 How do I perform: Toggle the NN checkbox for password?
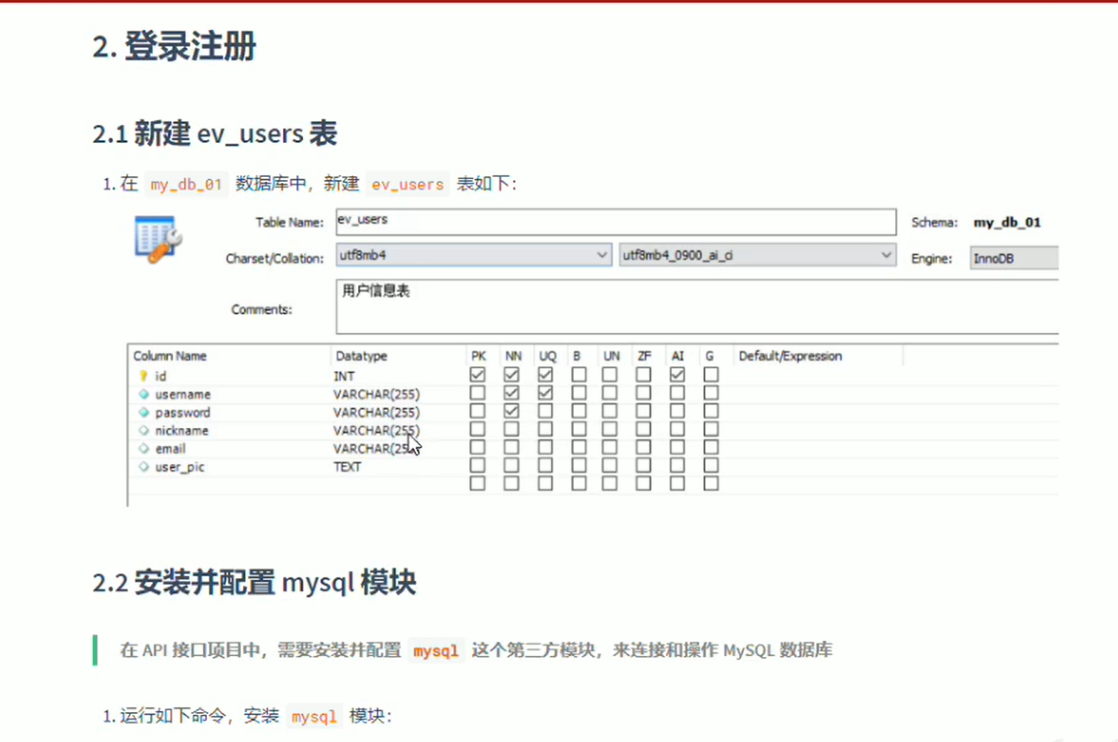(512, 411)
